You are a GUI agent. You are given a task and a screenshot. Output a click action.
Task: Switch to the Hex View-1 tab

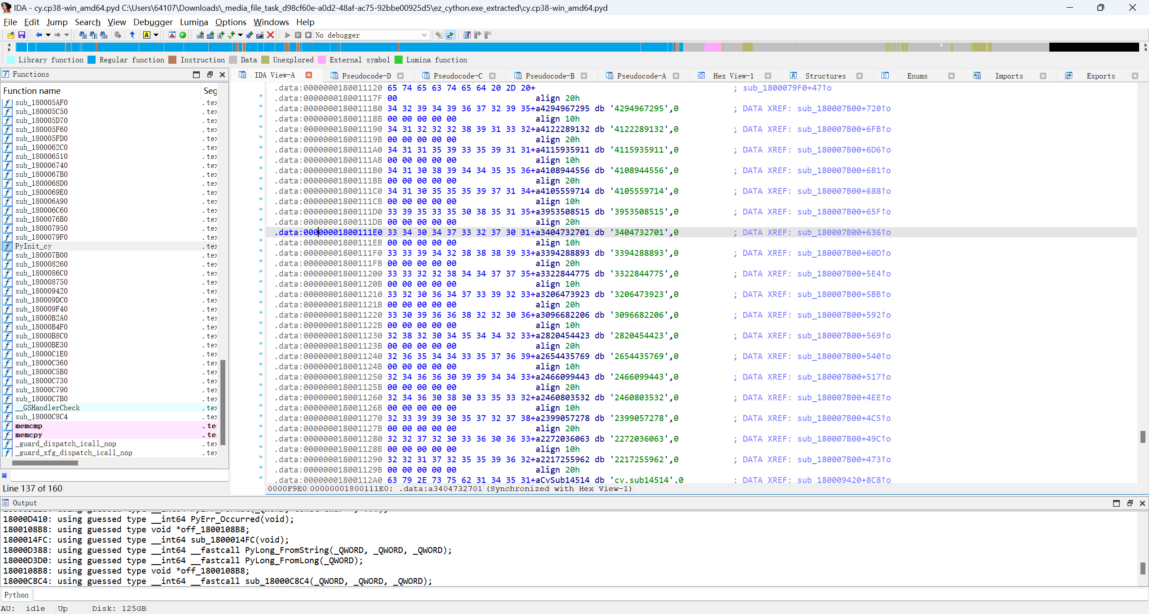point(733,76)
